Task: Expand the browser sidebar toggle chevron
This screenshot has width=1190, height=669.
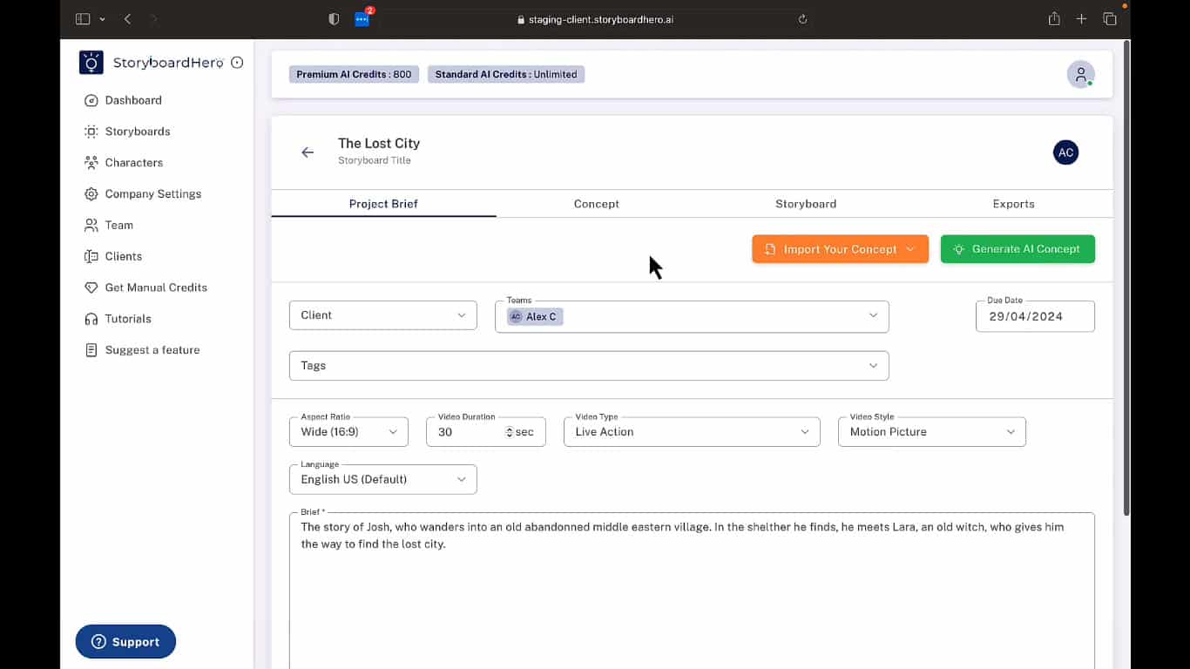Action: [103, 18]
